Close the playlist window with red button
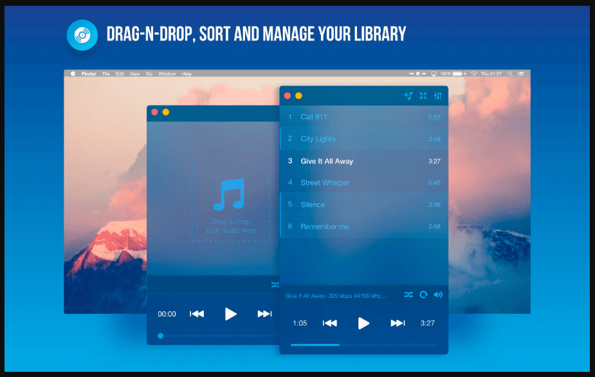Viewport: 595px width, 377px height. tap(288, 96)
